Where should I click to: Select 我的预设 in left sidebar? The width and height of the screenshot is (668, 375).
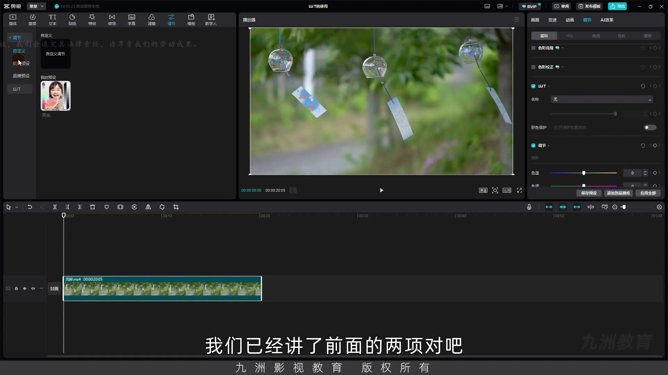pyautogui.click(x=21, y=63)
